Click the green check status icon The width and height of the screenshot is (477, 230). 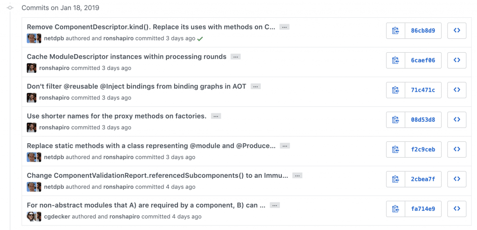[x=200, y=39]
